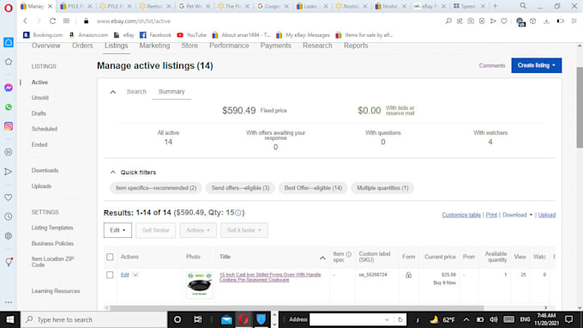The width and height of the screenshot is (583, 328).
Task: Click the Comments link
Action: [x=492, y=65]
